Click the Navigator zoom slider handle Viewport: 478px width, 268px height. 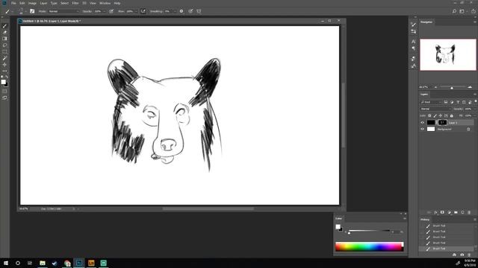[452, 88]
